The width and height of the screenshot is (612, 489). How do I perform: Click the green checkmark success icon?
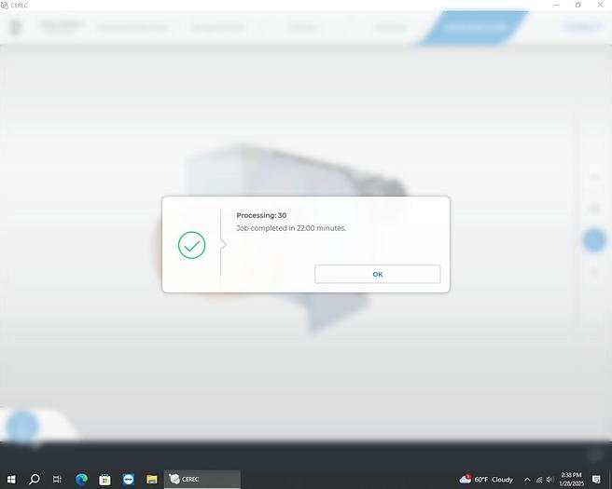(191, 245)
